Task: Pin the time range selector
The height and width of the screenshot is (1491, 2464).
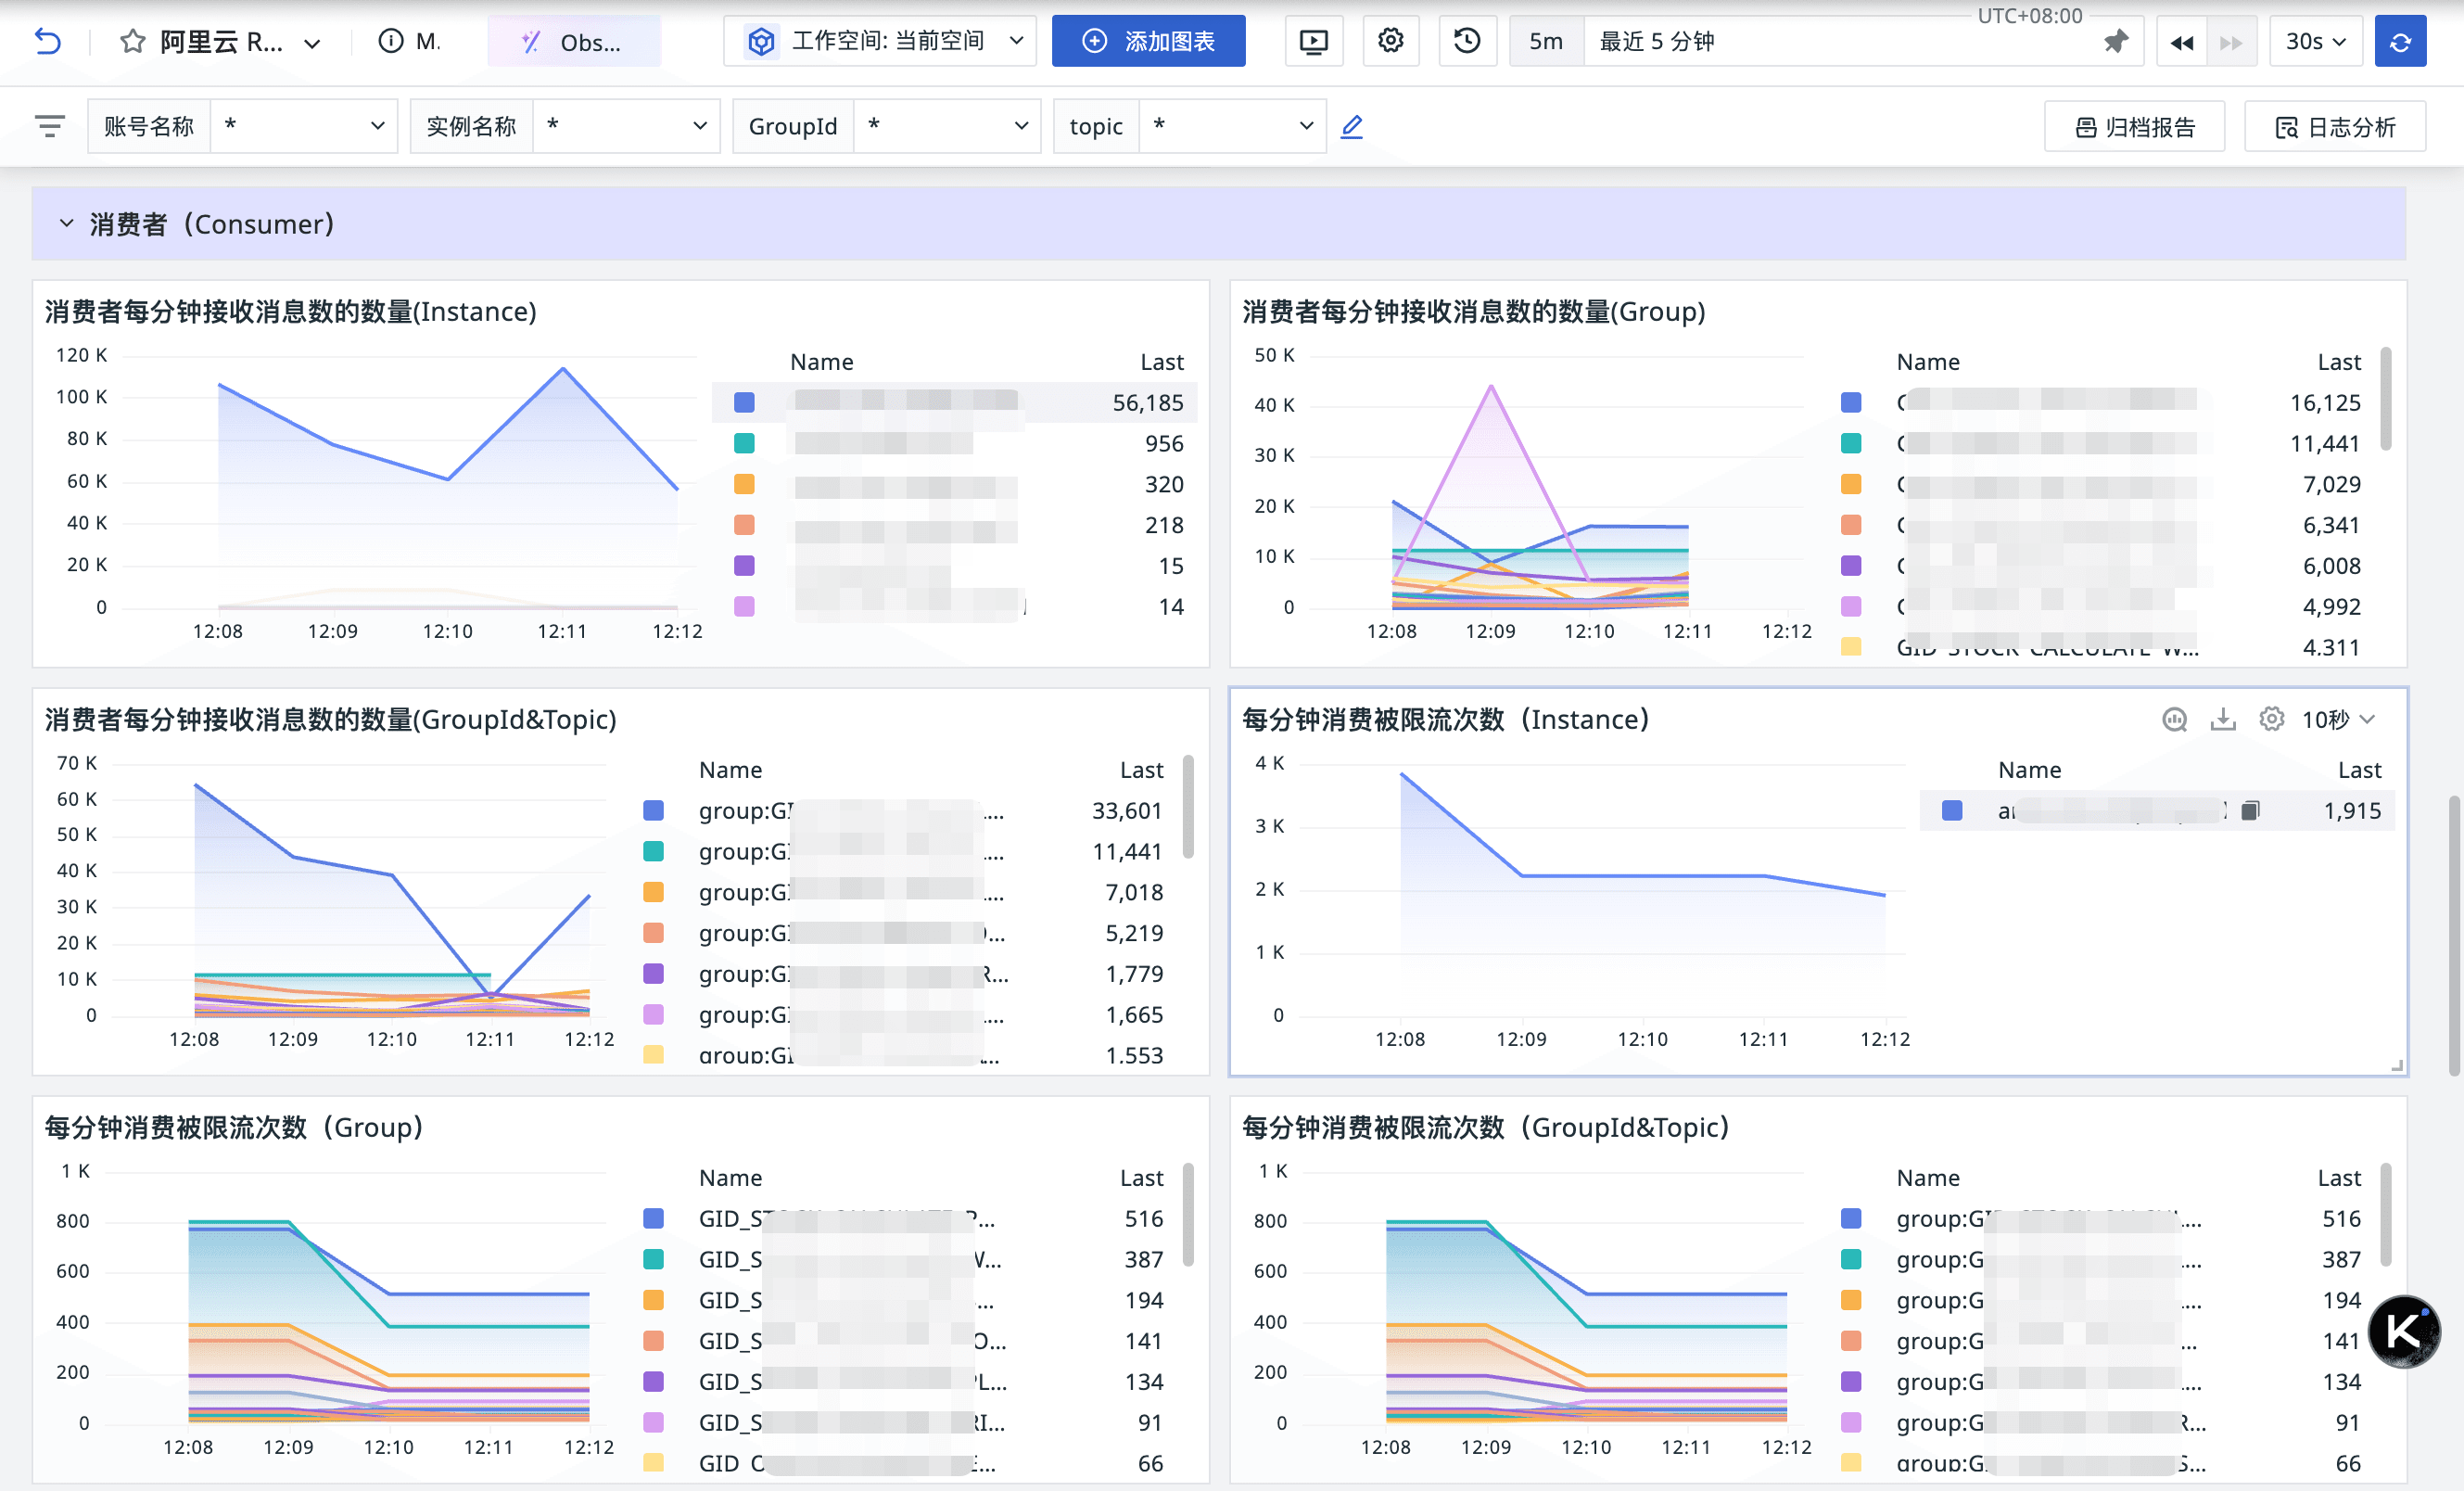Action: click(x=2116, y=41)
